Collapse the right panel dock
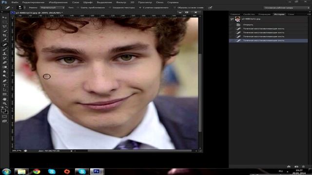Viewport: 312px width, 175px height. click(310, 12)
